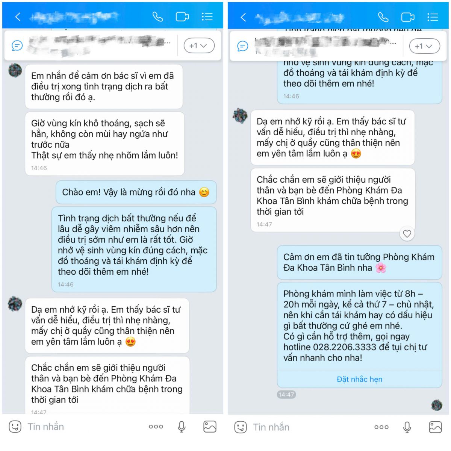Open chat options menu in left header
The width and height of the screenshot is (451, 451).
207,17
